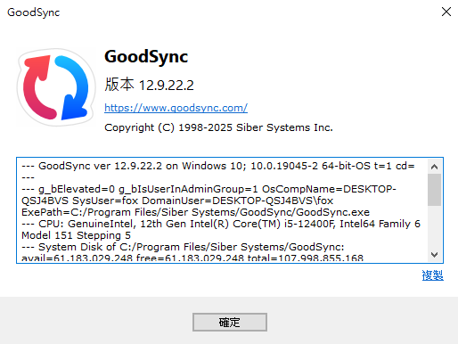This screenshot has height=344, width=458.
Task: Click the 複製 copy link
Action: [432, 275]
